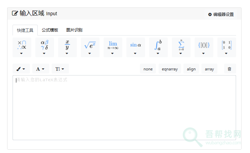Expand the font style A dropdown

[40, 69]
